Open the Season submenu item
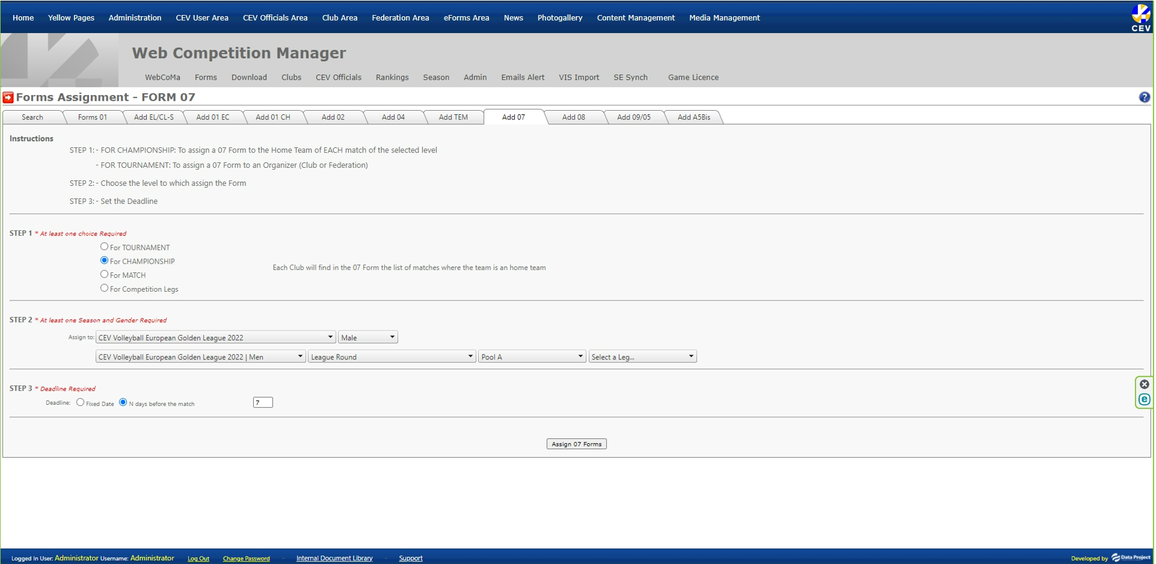The height and width of the screenshot is (564, 1156). point(436,77)
